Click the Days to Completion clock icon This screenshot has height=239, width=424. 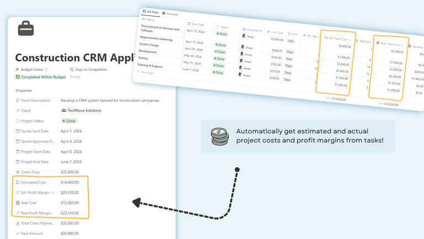(x=72, y=70)
